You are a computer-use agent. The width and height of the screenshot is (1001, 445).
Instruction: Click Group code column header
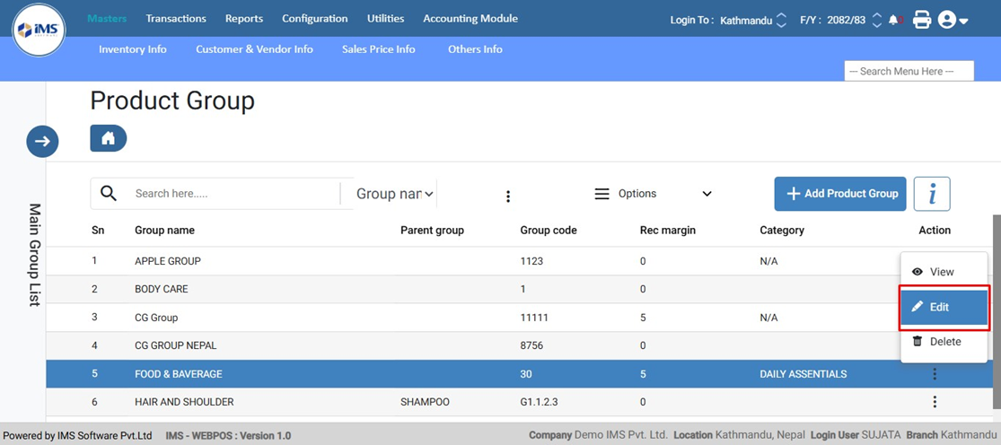pyautogui.click(x=549, y=231)
